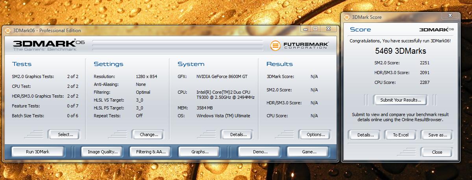Export the score with To Excel
Screen dimensions: 472x180
[401, 135]
